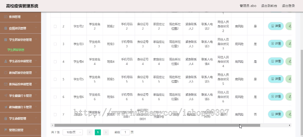Select page 1 in pagination
Image resolution: width=303 pixels, height=137 pixels.
point(98,132)
